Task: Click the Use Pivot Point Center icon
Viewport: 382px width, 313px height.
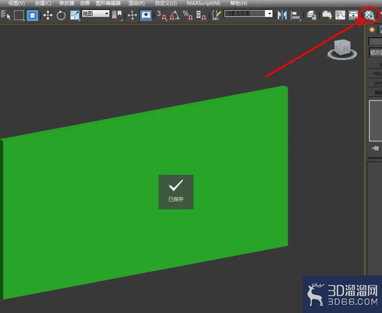Action: coord(117,15)
